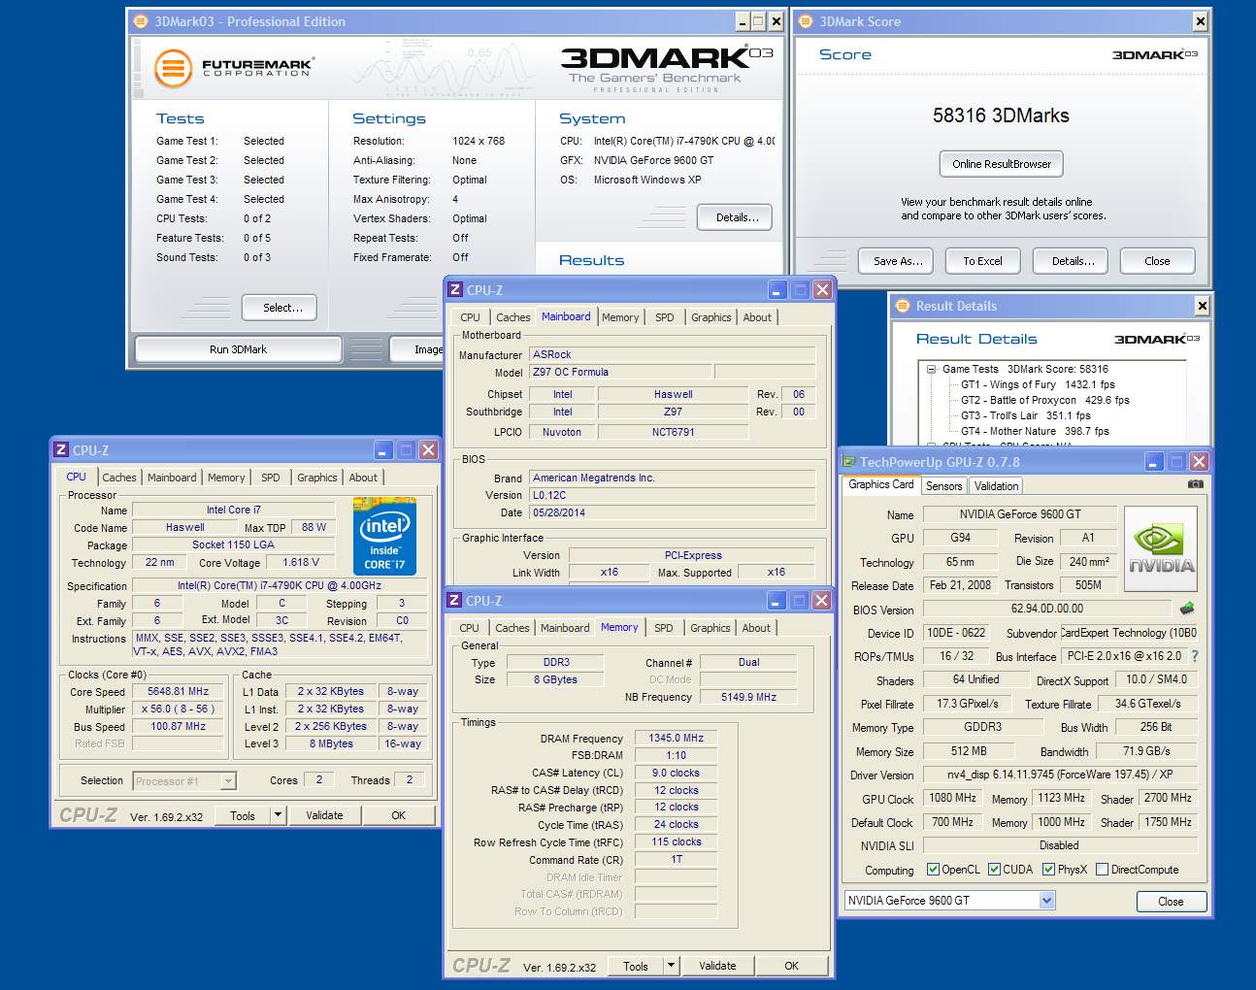Click the ASRock manufacturer field

pos(672,354)
